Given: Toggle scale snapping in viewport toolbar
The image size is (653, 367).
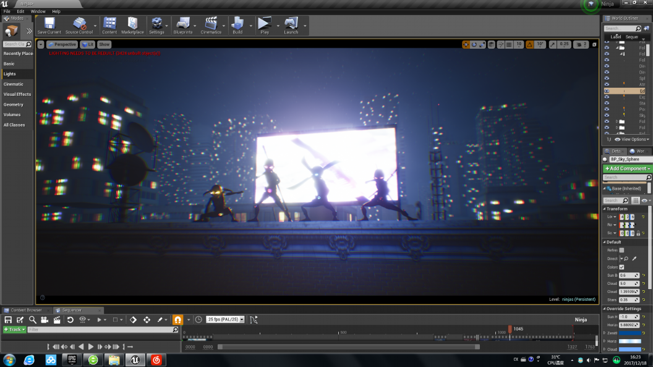Looking at the screenshot, I should pos(553,44).
